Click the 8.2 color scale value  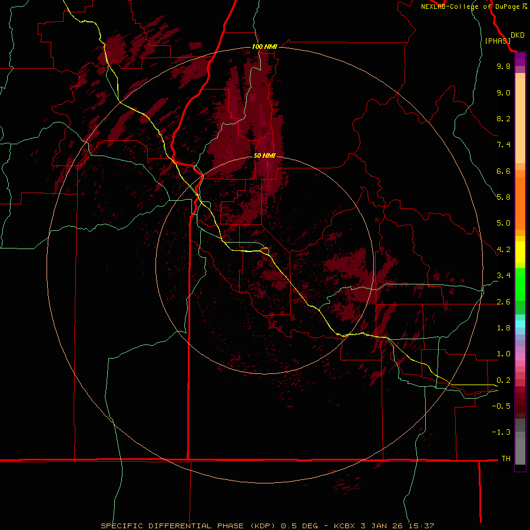503,118
